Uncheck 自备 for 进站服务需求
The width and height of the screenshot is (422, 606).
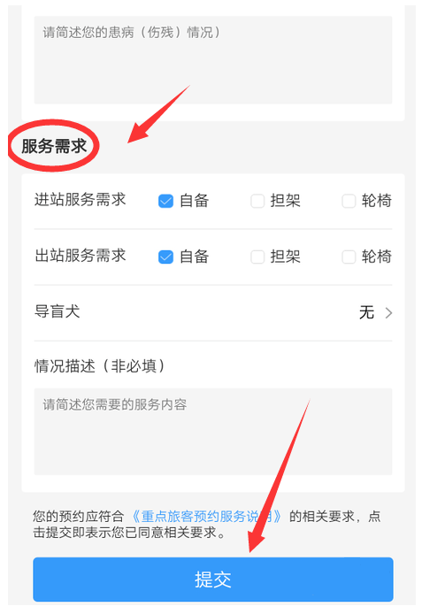point(165,201)
